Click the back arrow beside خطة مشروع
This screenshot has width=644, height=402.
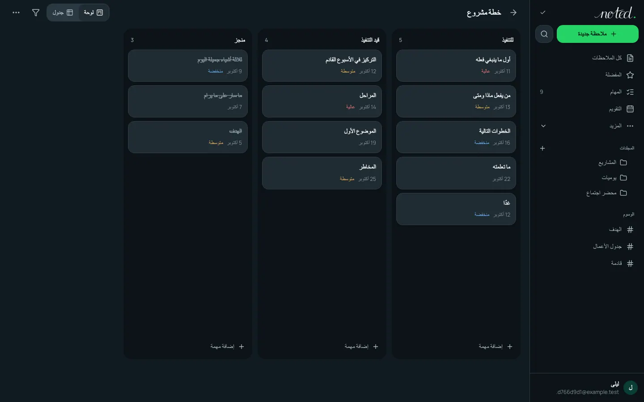click(513, 13)
